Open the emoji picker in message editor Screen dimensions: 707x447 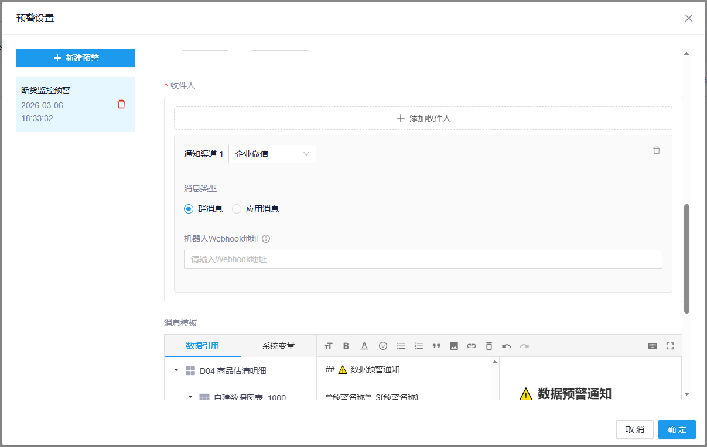coord(383,346)
